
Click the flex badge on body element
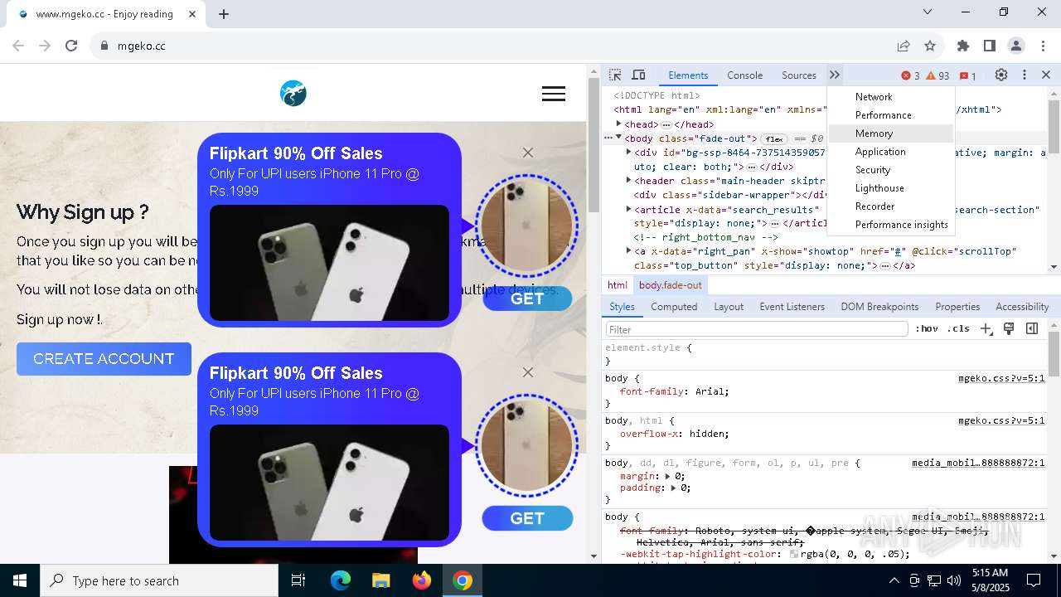coord(774,138)
